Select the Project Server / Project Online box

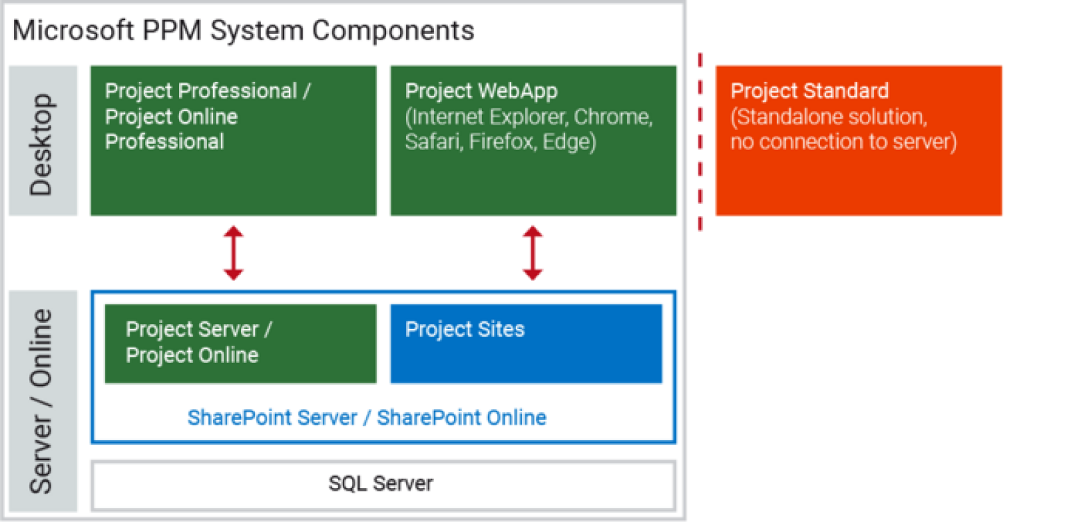240,344
